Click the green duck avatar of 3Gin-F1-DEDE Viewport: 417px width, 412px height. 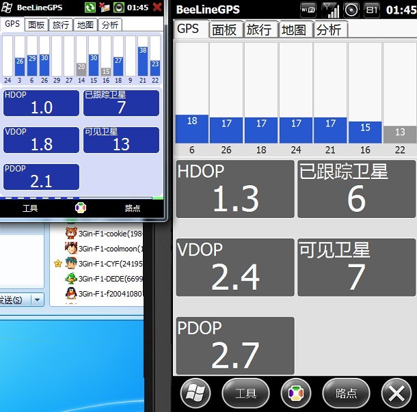tap(71, 278)
